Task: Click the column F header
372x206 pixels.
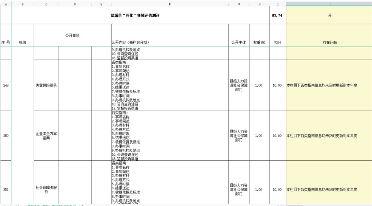Action: pos(170,4)
